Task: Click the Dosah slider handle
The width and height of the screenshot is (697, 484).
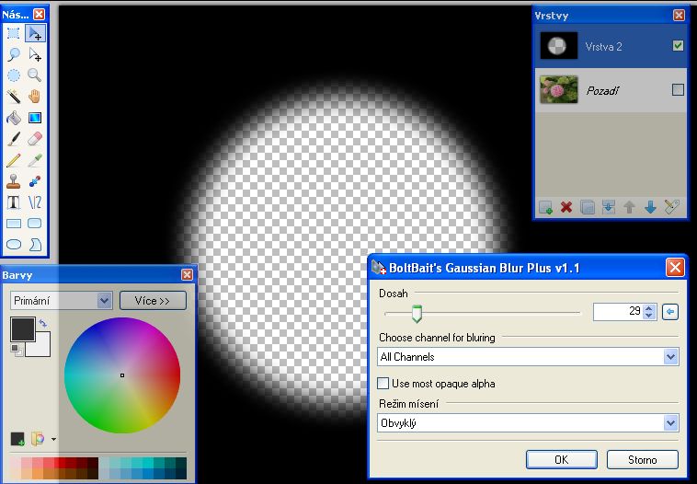Action: [417, 314]
